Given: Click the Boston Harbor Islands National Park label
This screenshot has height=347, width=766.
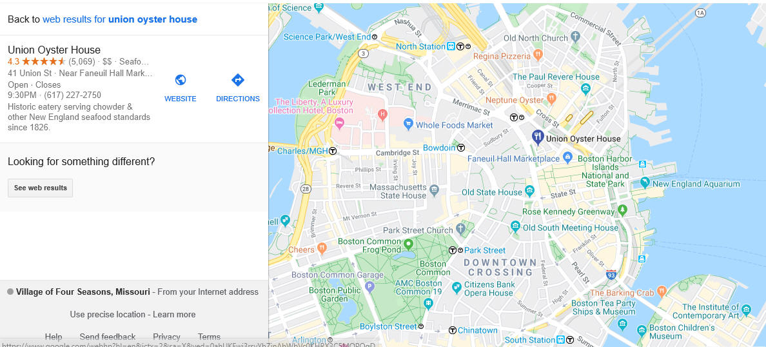Looking at the screenshot, I should 605,172.
